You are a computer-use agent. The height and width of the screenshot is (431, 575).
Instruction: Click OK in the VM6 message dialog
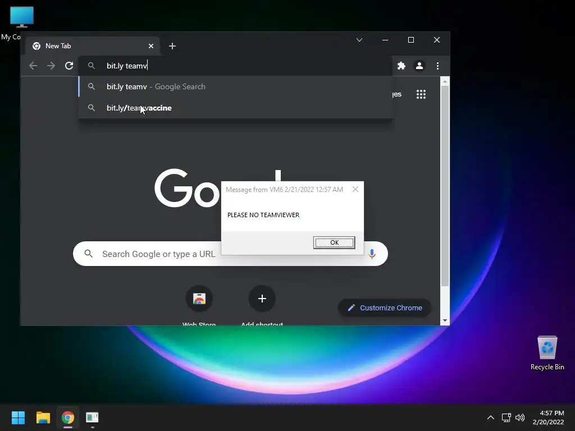click(x=334, y=242)
